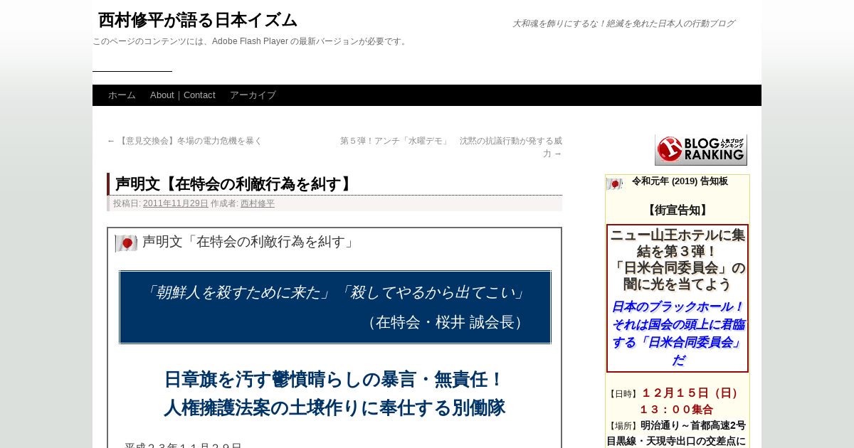Click the dark blue quote banner

click(x=335, y=307)
